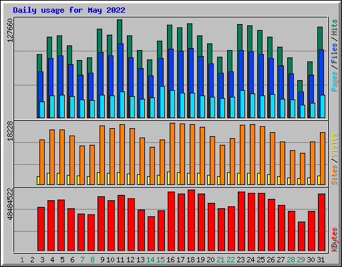
Task: Click green weekend day label "8"
Action: [x=92, y=260]
